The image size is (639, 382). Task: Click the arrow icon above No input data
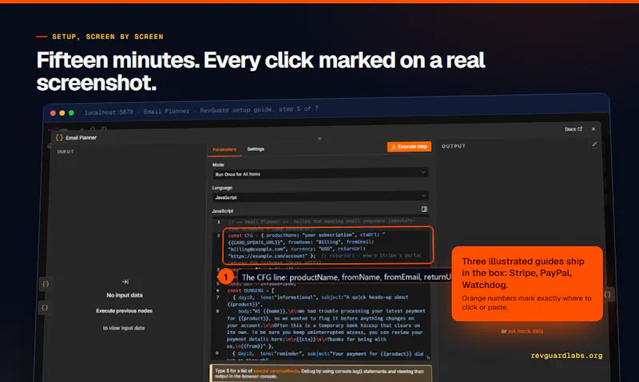125,282
